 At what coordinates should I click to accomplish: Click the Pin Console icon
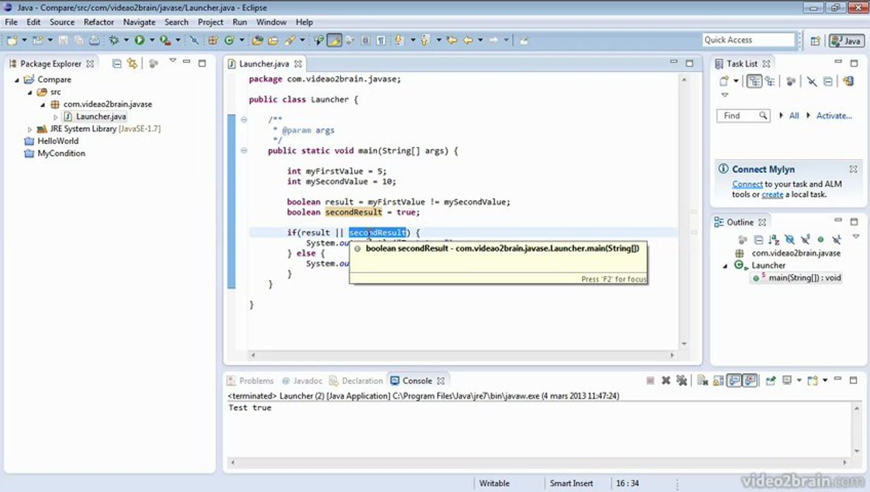click(x=771, y=381)
